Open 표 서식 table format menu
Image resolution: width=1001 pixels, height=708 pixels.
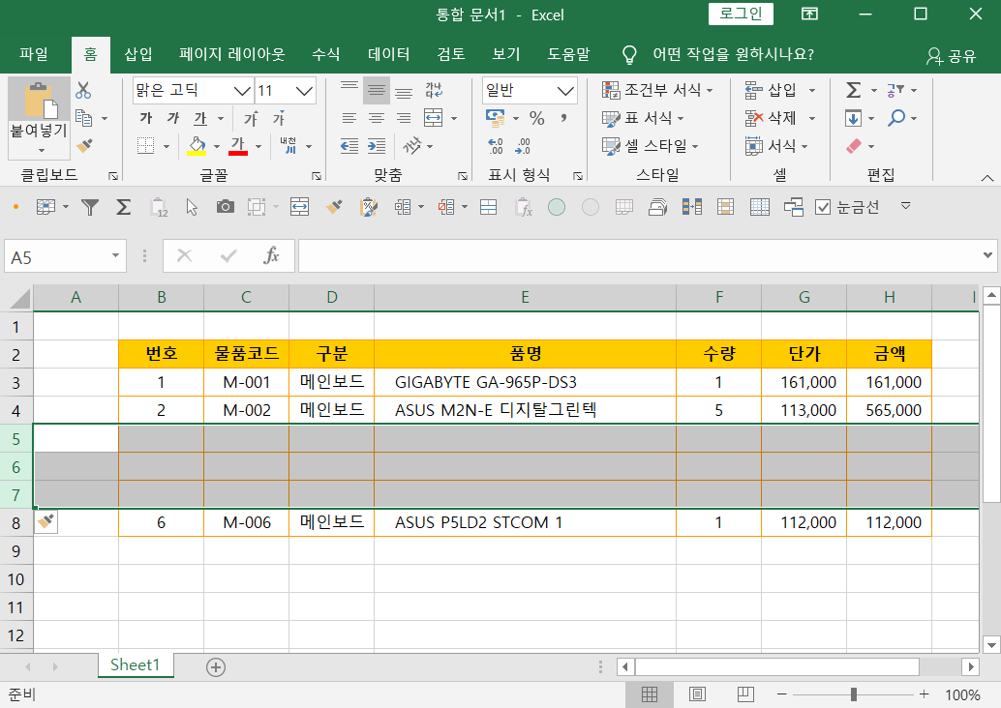point(643,118)
